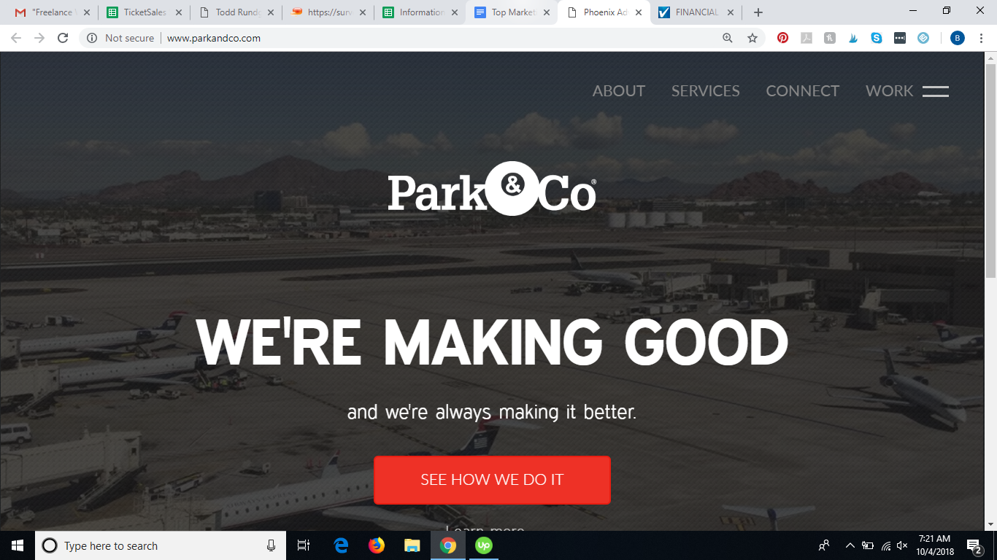Show hidden system tray icons
Image resolution: width=997 pixels, height=560 pixels.
[850, 545]
